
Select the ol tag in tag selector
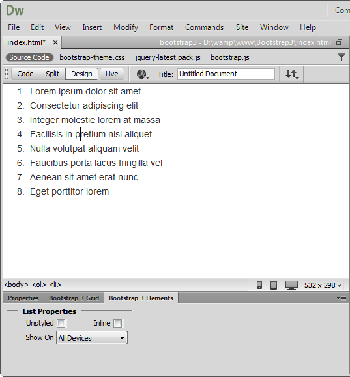coord(39,285)
